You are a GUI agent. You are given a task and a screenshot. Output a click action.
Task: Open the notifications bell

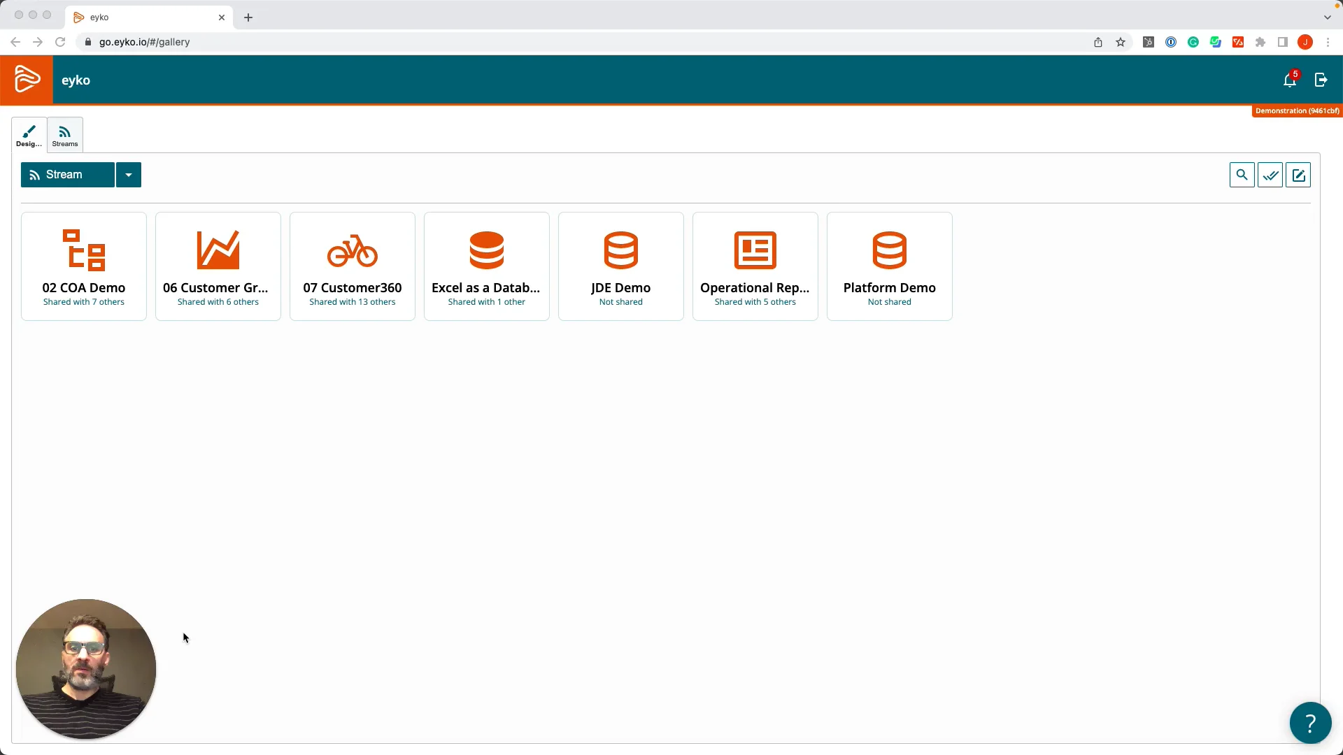1289,80
